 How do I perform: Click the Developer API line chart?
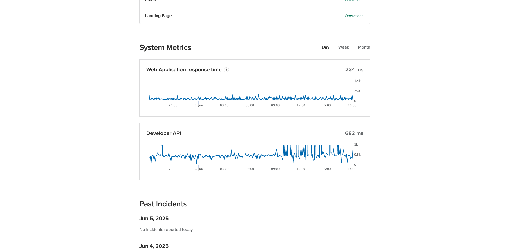pos(251,155)
